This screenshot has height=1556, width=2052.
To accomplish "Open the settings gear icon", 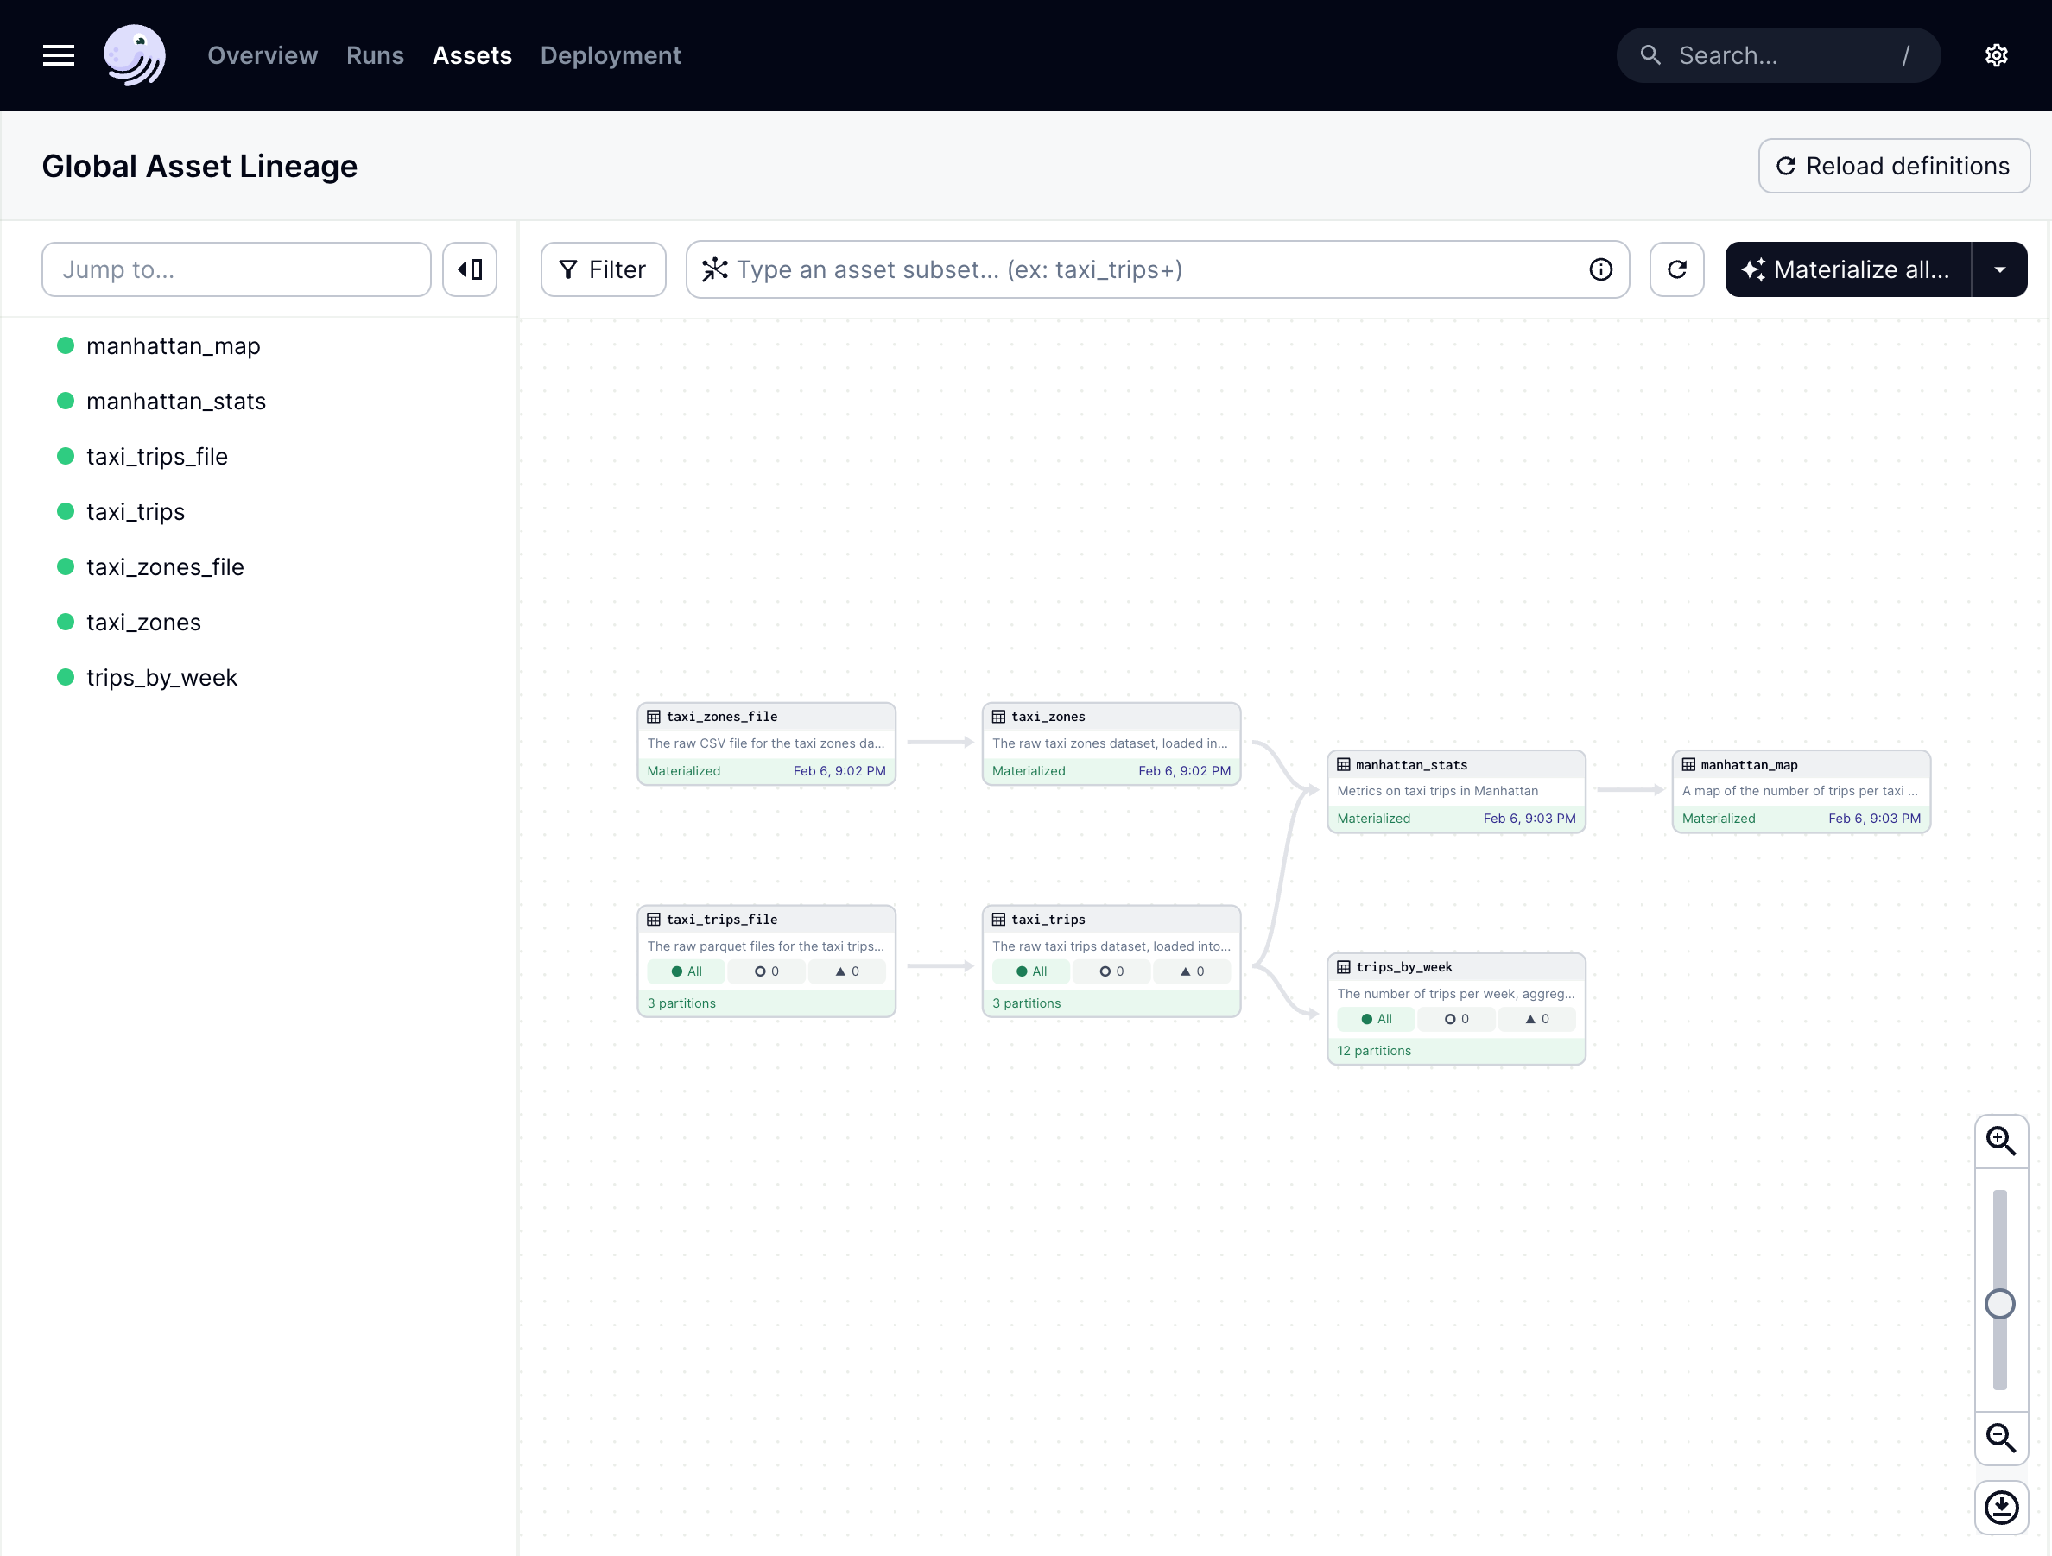I will (1997, 55).
